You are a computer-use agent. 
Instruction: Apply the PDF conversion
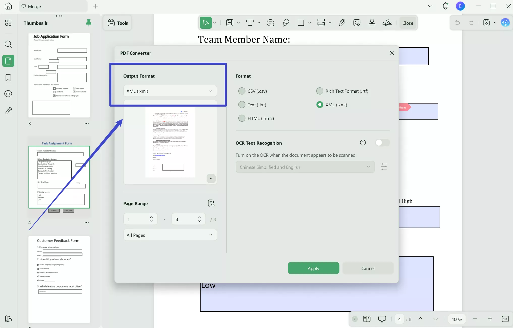click(x=313, y=268)
